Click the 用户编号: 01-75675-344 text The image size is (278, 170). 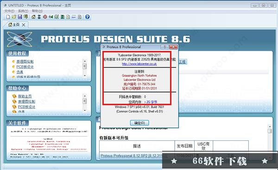pyautogui.click(x=139, y=84)
